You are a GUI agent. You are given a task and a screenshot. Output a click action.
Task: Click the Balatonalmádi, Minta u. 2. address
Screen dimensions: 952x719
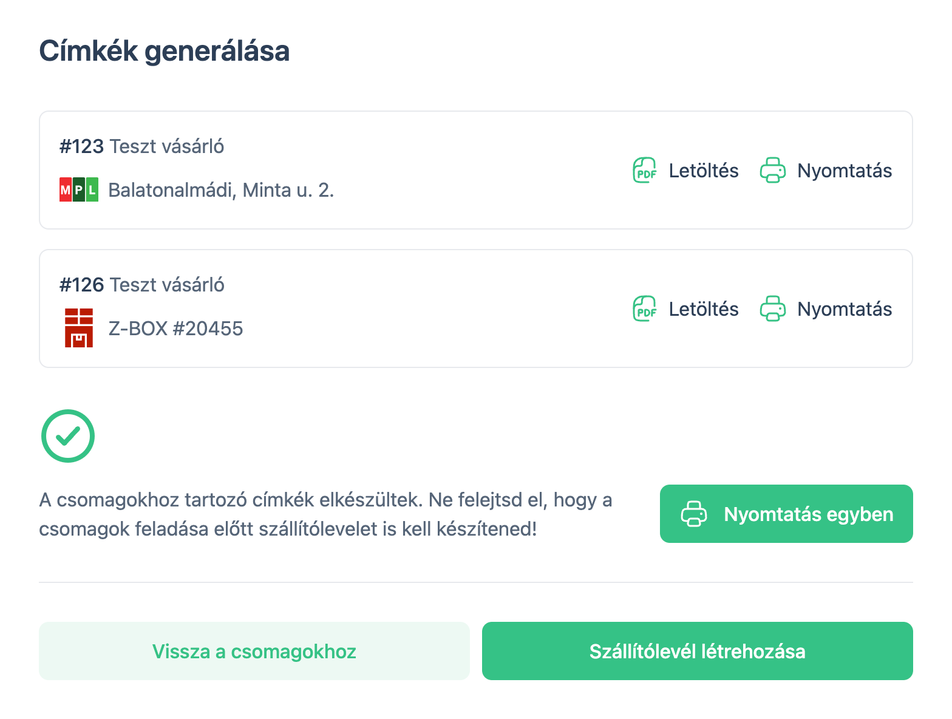click(220, 189)
